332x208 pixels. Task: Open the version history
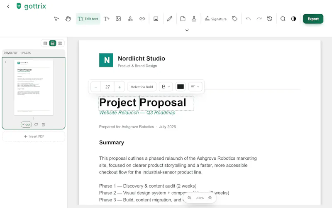(x=269, y=19)
